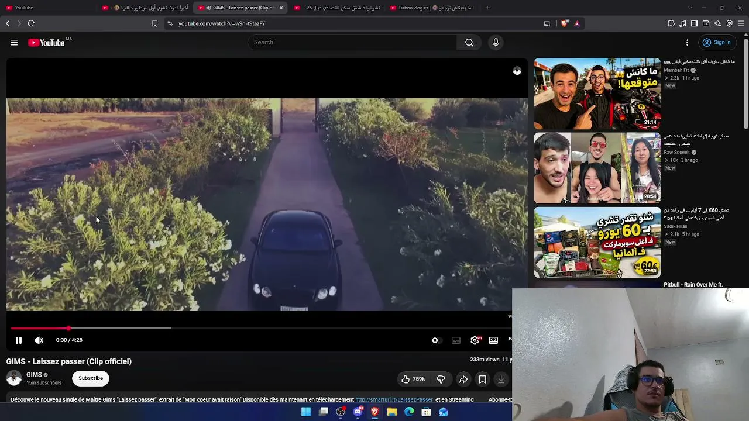Open the YouTube guide hamburger menu
The image size is (749, 421).
(14, 42)
